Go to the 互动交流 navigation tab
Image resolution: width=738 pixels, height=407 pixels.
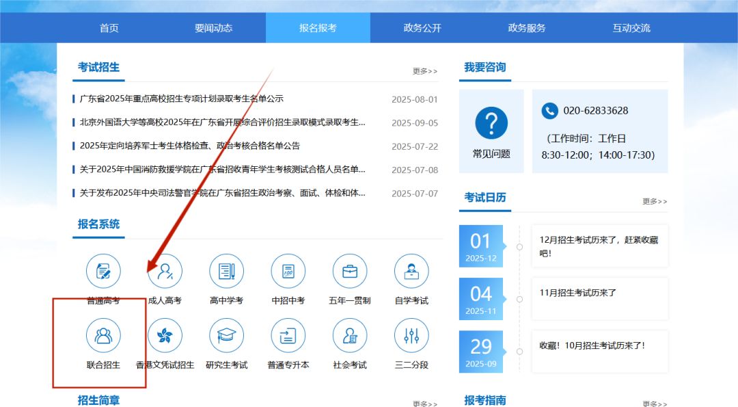631,28
